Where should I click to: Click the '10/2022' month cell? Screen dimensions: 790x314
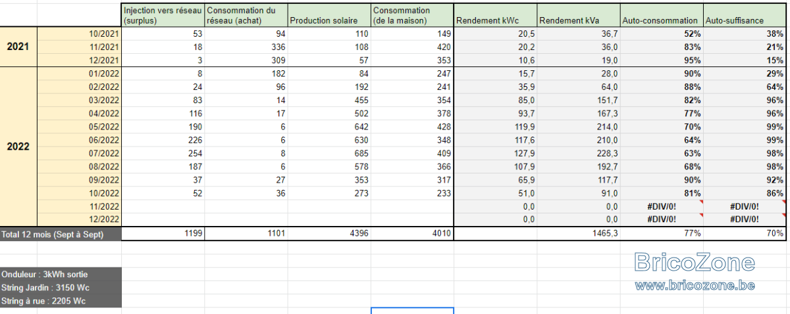click(x=80, y=193)
